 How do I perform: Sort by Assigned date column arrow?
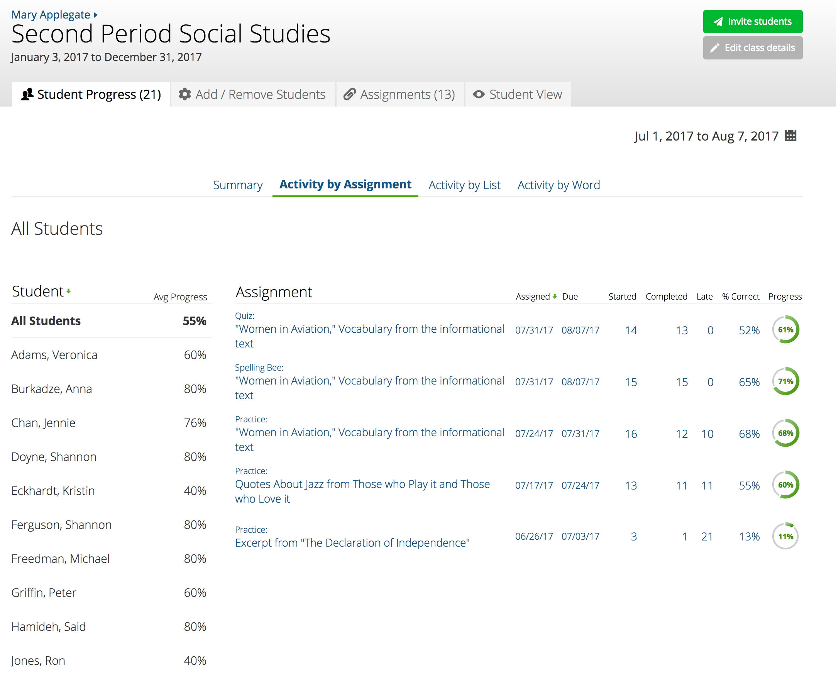555,296
